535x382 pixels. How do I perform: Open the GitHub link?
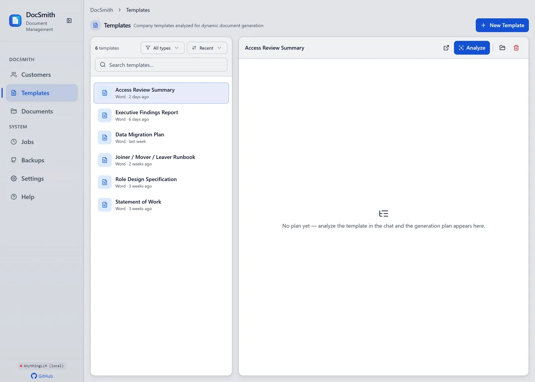point(42,376)
